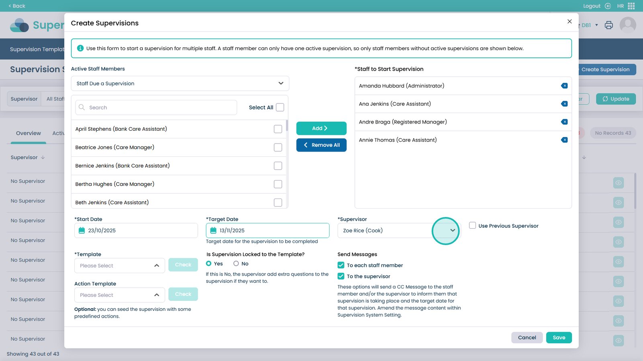The width and height of the screenshot is (643, 361).
Task: Click the Add button to move staff
Action: (x=321, y=128)
